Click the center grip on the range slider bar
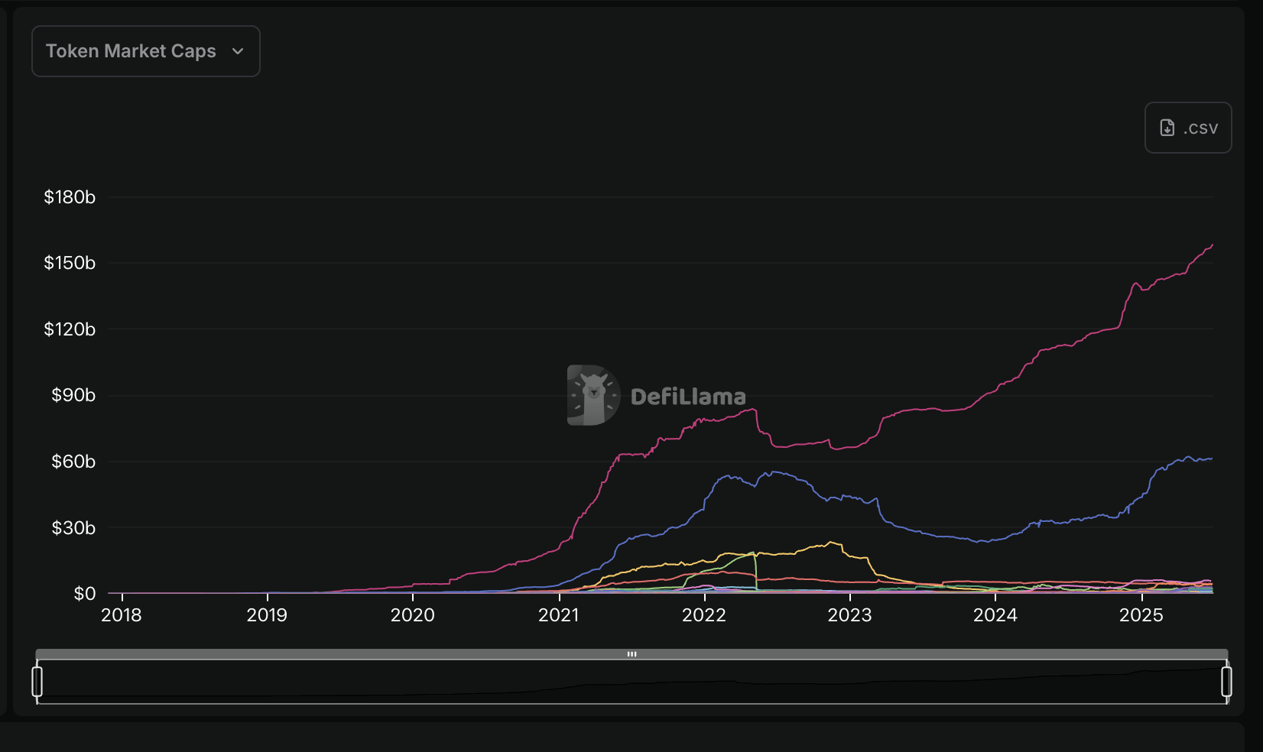Viewport: 1263px width, 752px height. point(631,654)
